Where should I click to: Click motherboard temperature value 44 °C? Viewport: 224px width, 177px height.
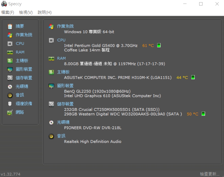pyautogui.click(x=182, y=78)
